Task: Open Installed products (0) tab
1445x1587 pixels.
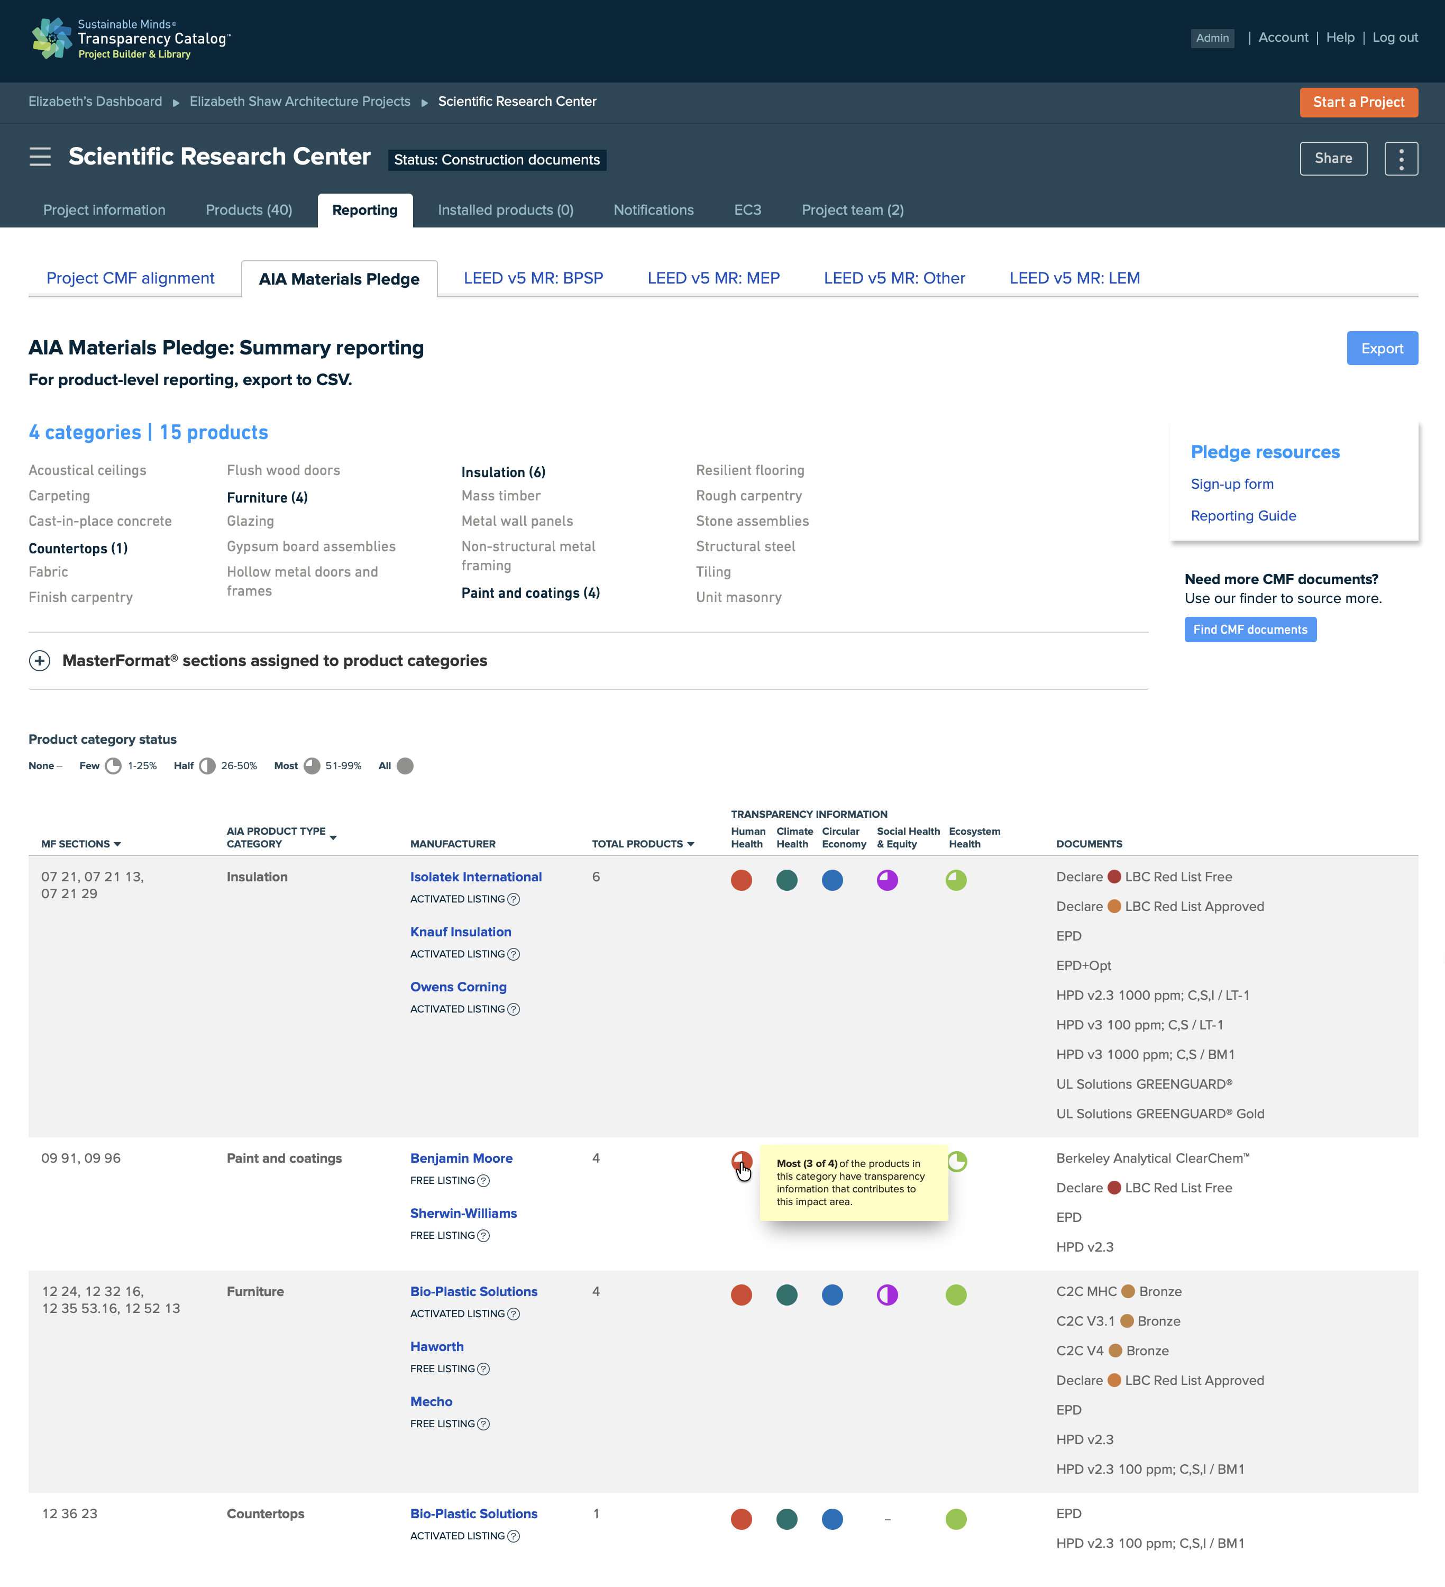Action: click(x=505, y=210)
